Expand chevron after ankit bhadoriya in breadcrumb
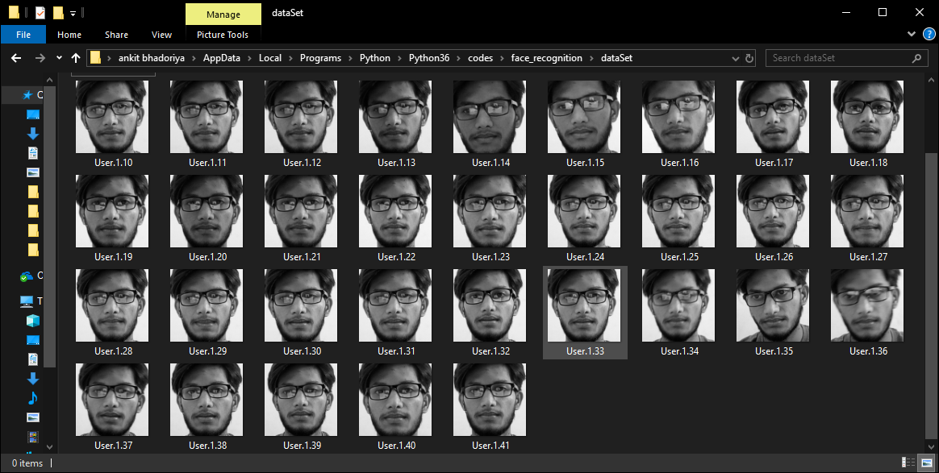 (194, 58)
